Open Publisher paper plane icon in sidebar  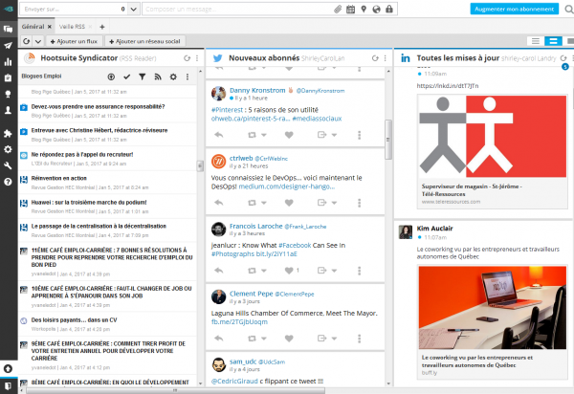8,45
